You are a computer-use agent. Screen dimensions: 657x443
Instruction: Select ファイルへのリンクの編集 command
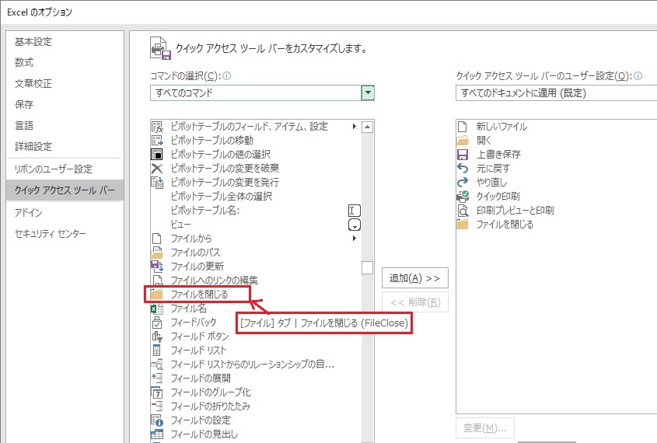tap(214, 280)
